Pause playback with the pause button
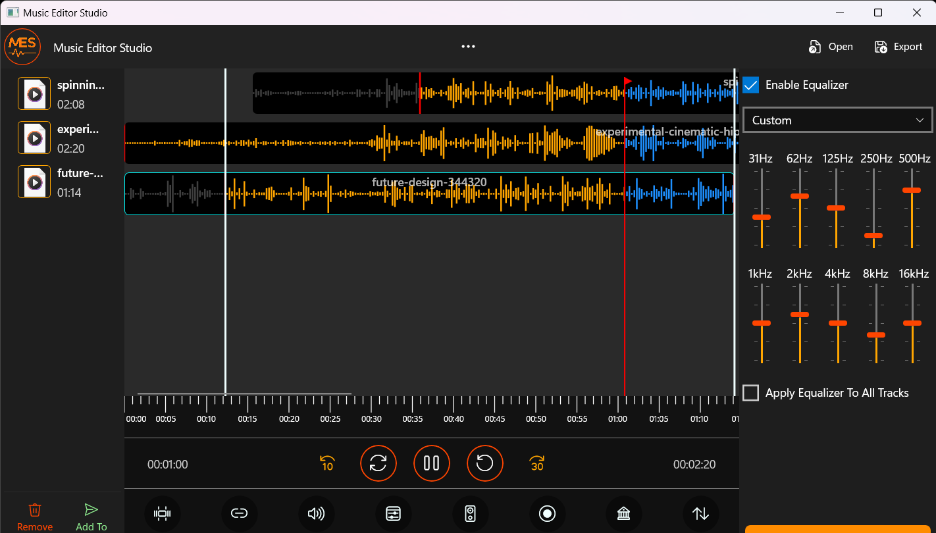936x533 pixels. click(431, 463)
